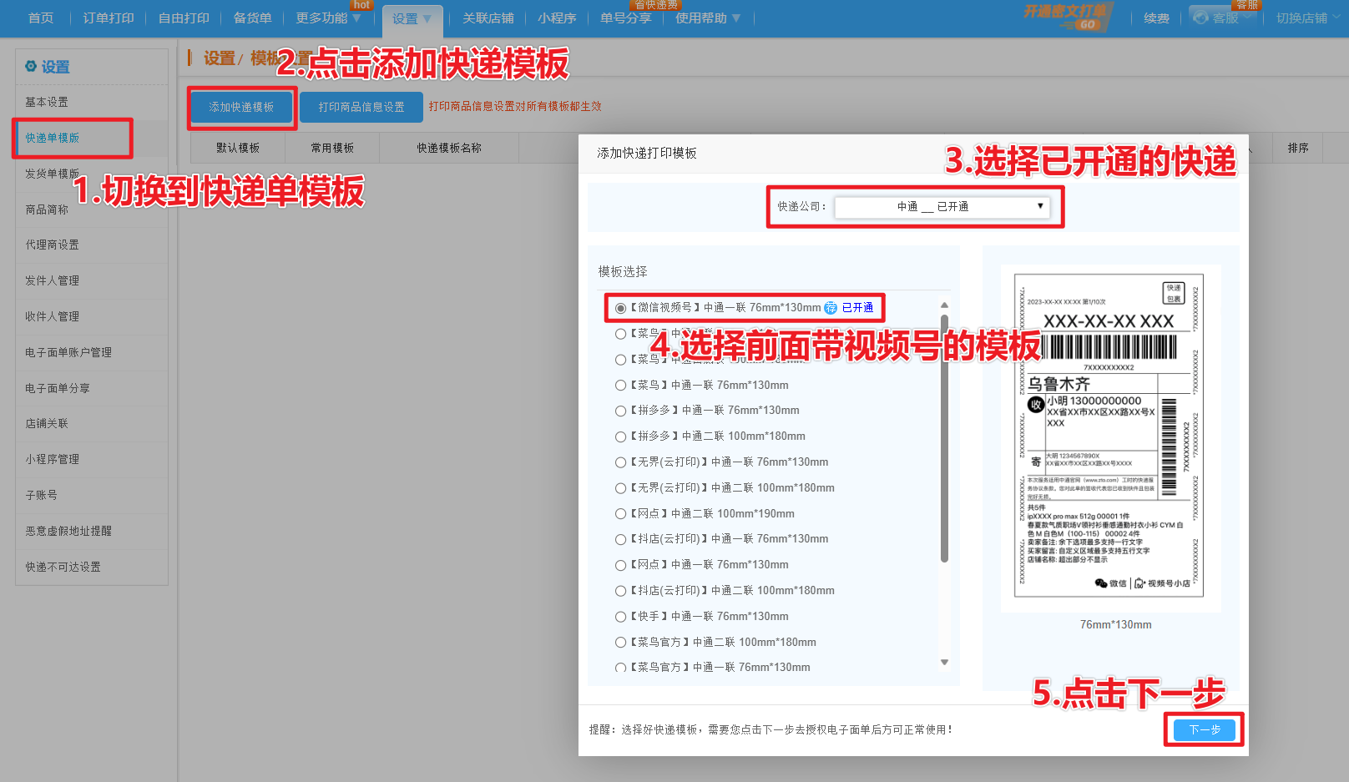This screenshot has width=1349, height=782.
Task: Open 恶意虚假地址提醒 in the sidebar
Action: [x=91, y=531]
